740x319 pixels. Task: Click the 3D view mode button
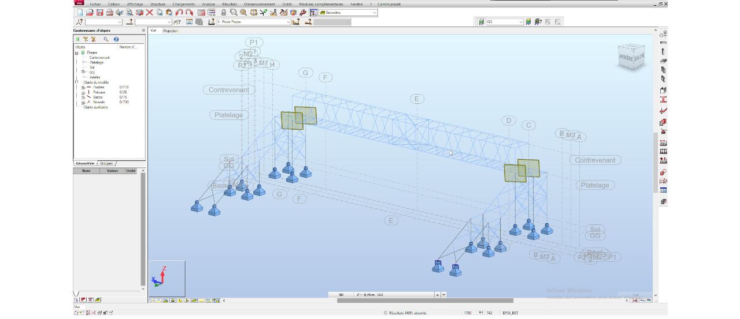[x=341, y=295]
